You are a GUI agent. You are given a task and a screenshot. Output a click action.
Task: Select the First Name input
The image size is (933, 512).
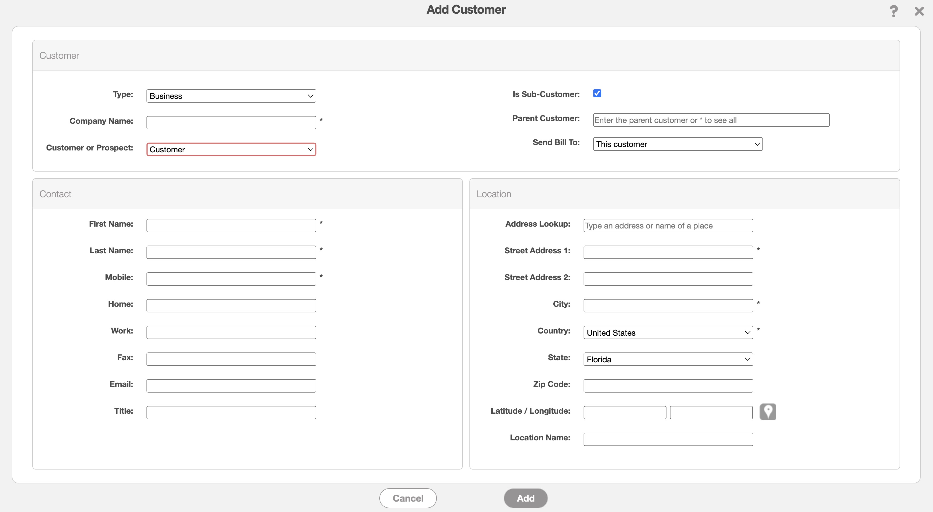(231, 226)
